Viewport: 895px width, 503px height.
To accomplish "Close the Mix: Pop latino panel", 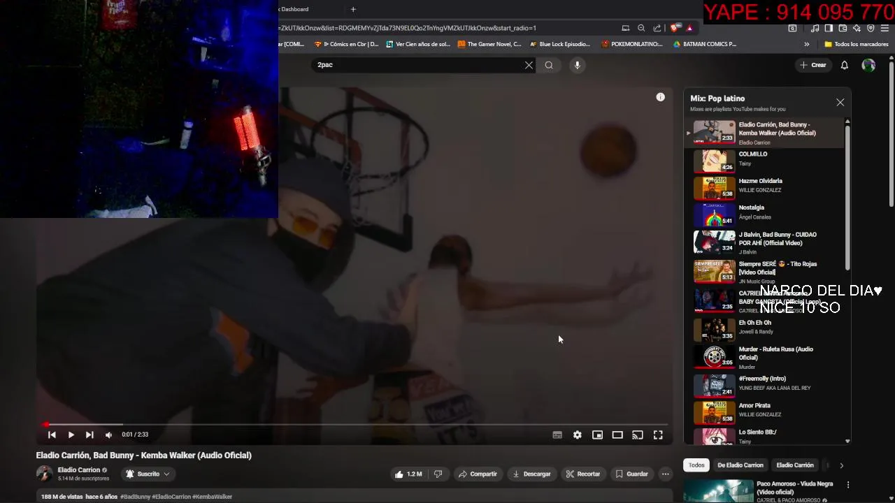I will tap(840, 103).
